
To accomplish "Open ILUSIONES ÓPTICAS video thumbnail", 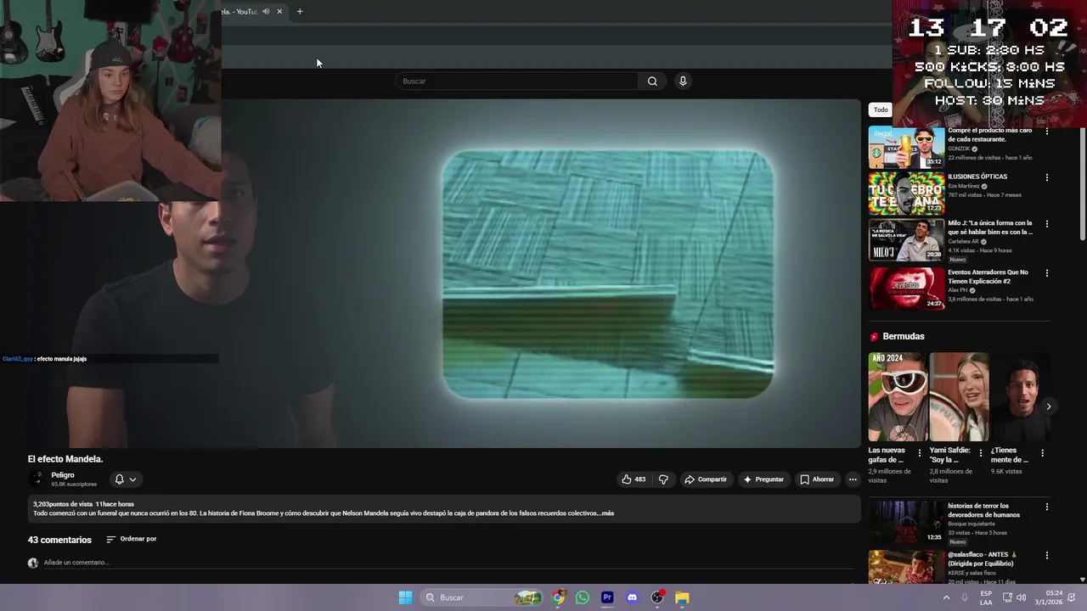I will 906,193.
